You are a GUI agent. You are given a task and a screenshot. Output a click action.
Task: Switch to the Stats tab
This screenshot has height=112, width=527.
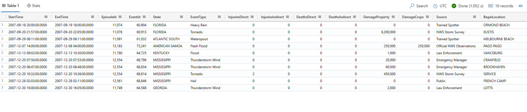tap(34, 6)
